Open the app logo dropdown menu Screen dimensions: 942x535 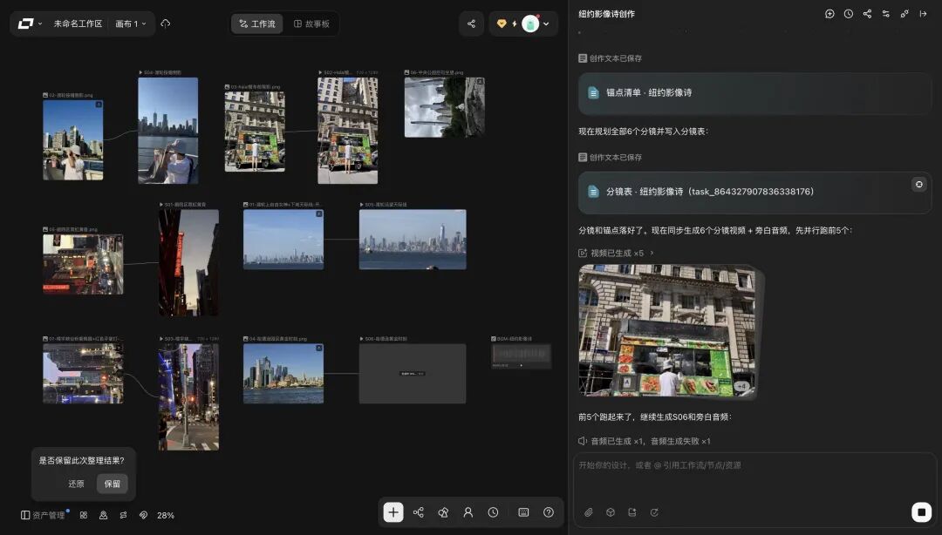[30, 24]
